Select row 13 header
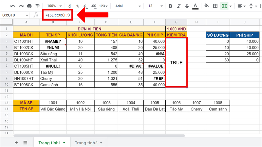The width and height of the screenshot is (262, 147). 7,103
